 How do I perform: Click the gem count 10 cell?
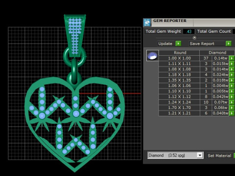(206, 102)
